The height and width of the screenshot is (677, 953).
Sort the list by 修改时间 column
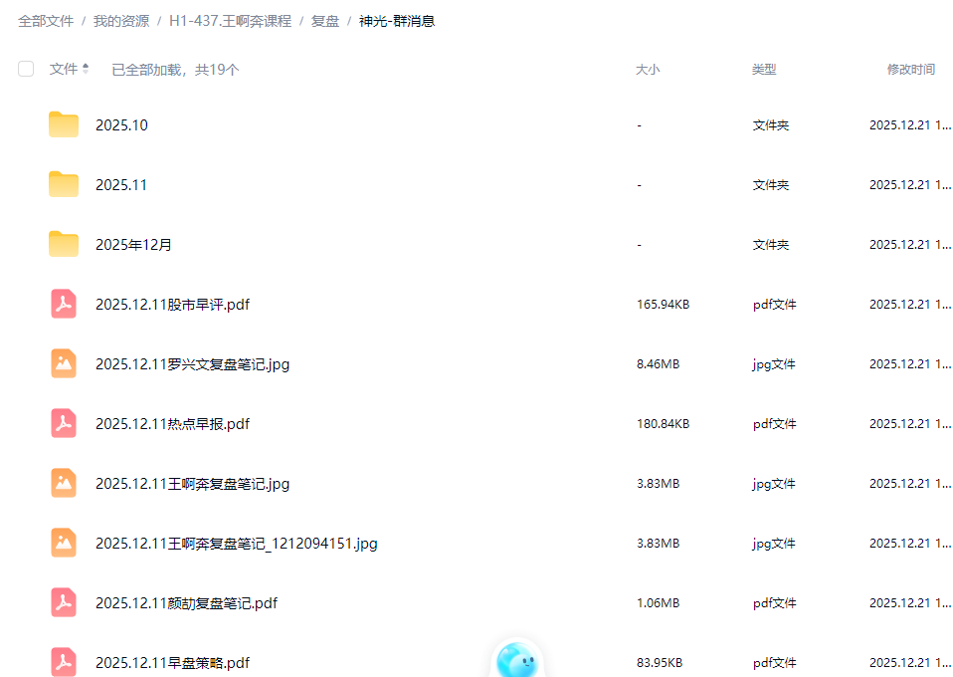tap(911, 70)
